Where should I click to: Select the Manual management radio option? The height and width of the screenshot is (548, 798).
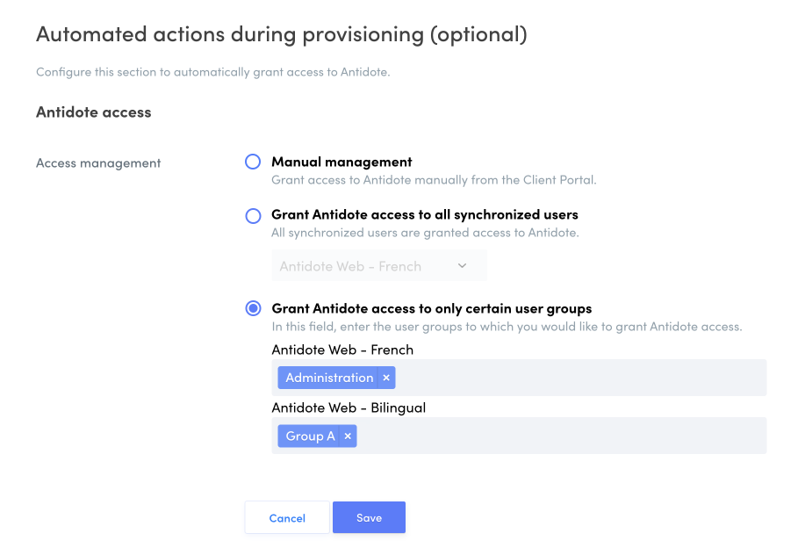pos(253,162)
